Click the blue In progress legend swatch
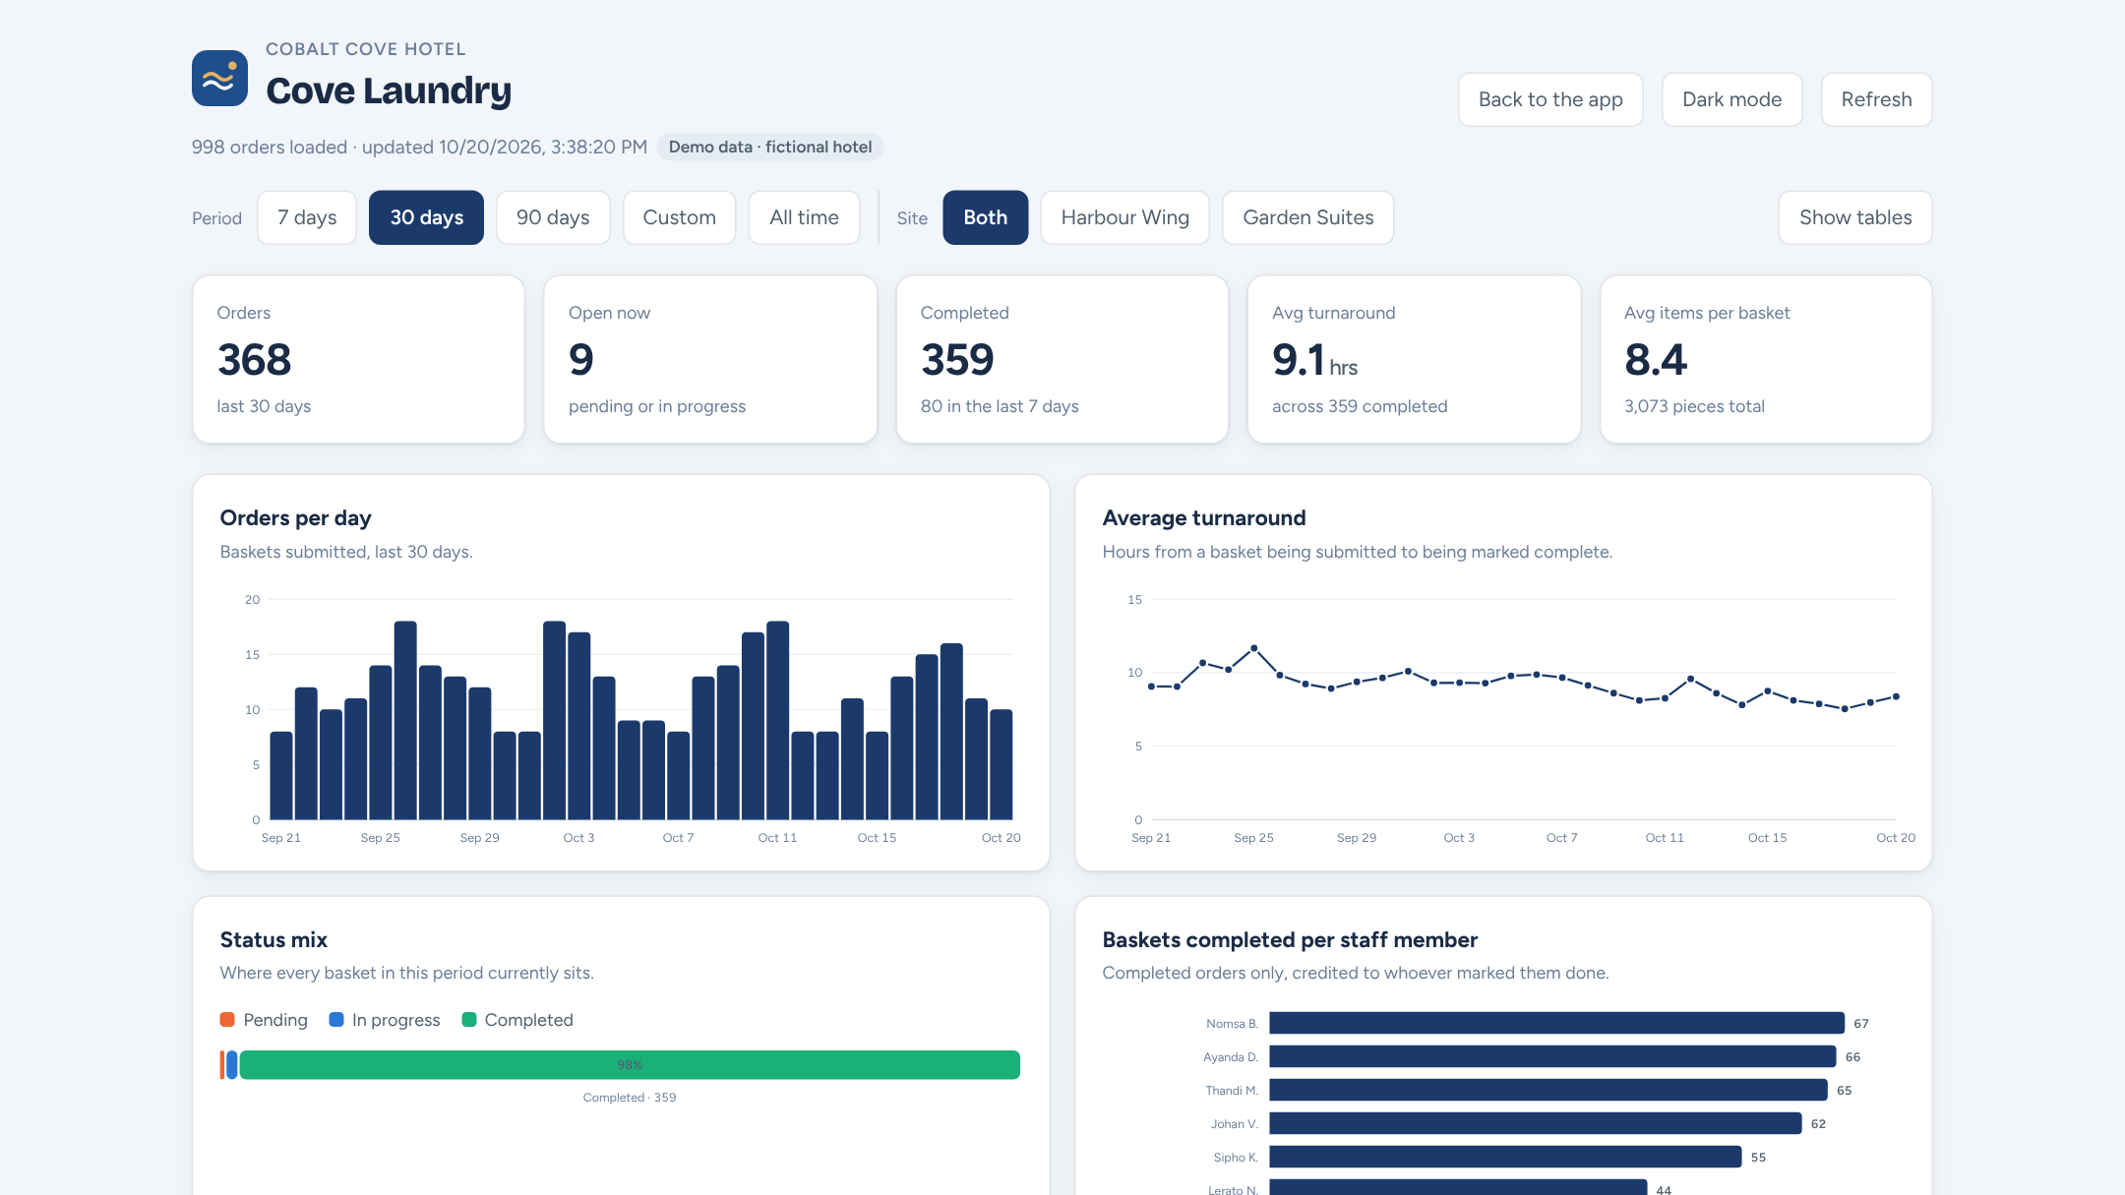The image size is (2125, 1195). 336,1020
